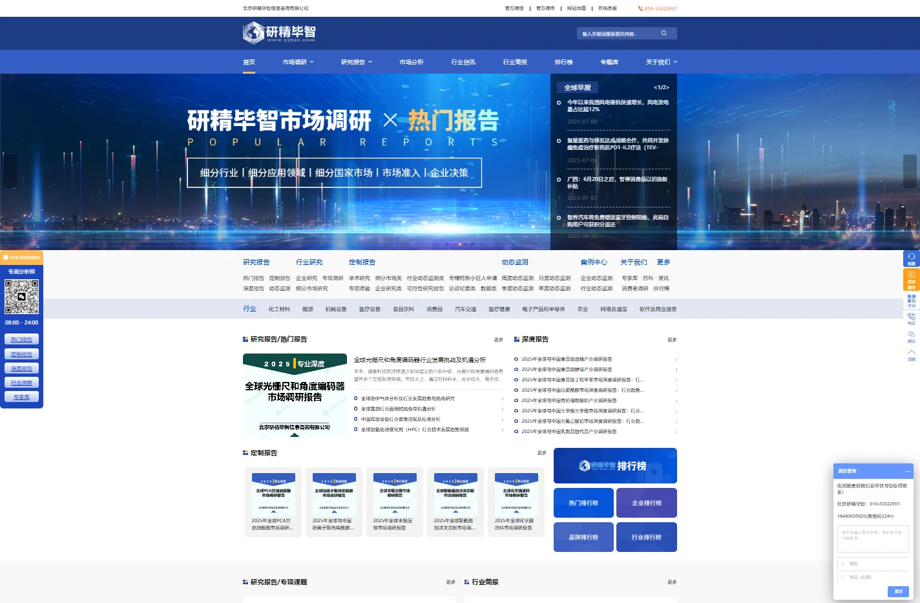The width and height of the screenshot is (920, 603).
Task: Click the 姓名 input field
Action: (873, 564)
